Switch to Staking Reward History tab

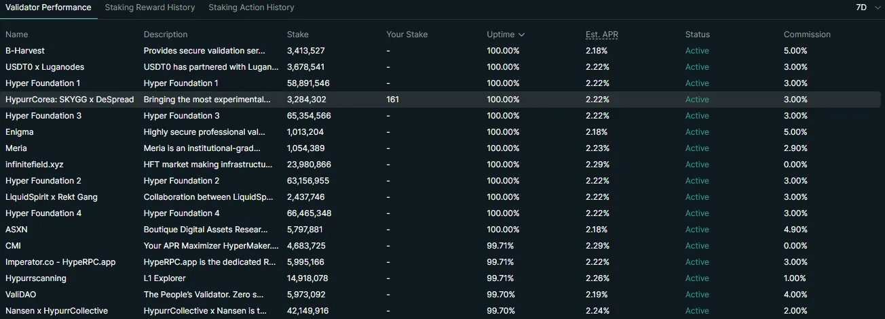(150, 7)
